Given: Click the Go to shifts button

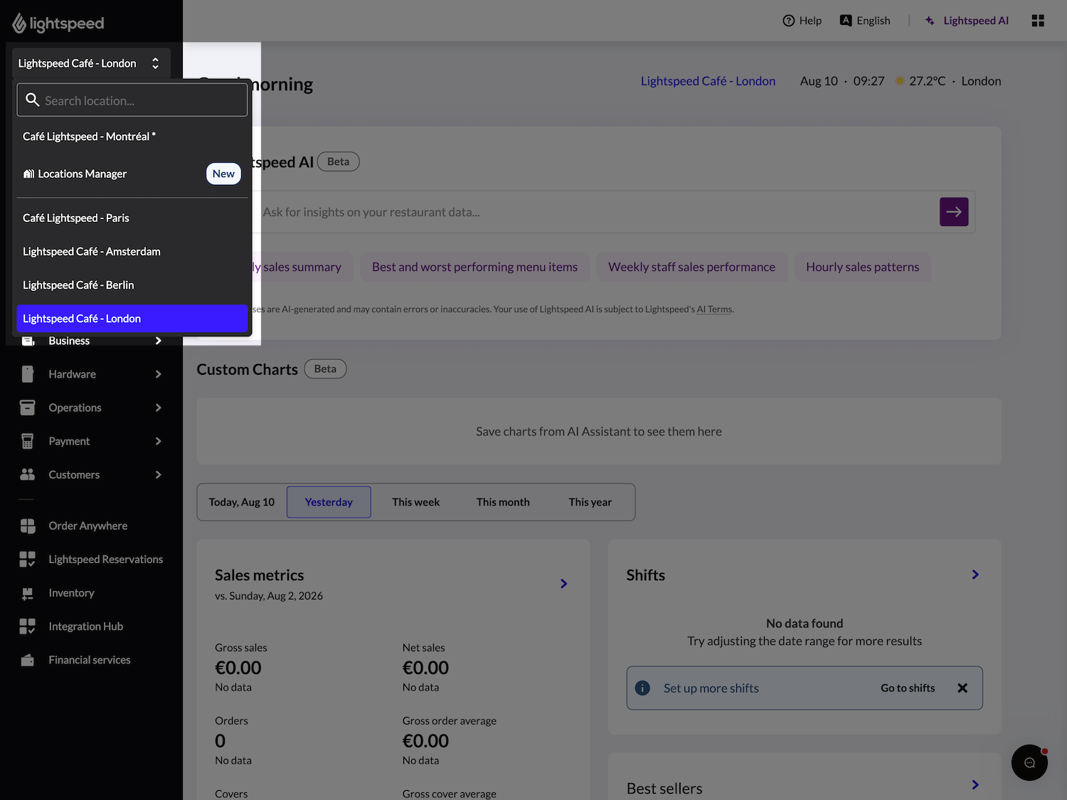Looking at the screenshot, I should [908, 688].
